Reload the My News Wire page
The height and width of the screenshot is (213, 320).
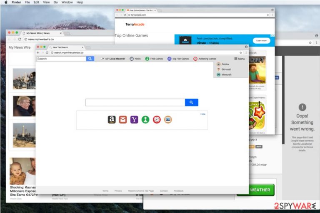point(20,39)
